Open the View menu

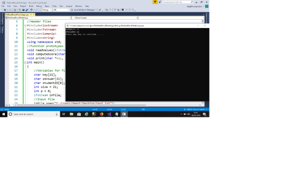(16, 6)
